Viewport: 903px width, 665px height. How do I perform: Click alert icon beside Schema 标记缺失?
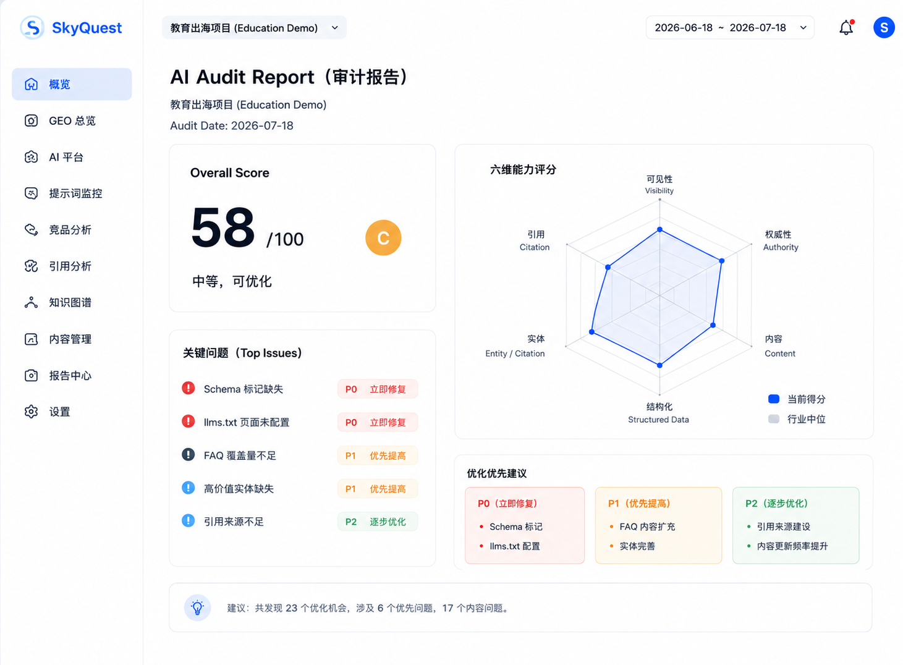(x=189, y=388)
